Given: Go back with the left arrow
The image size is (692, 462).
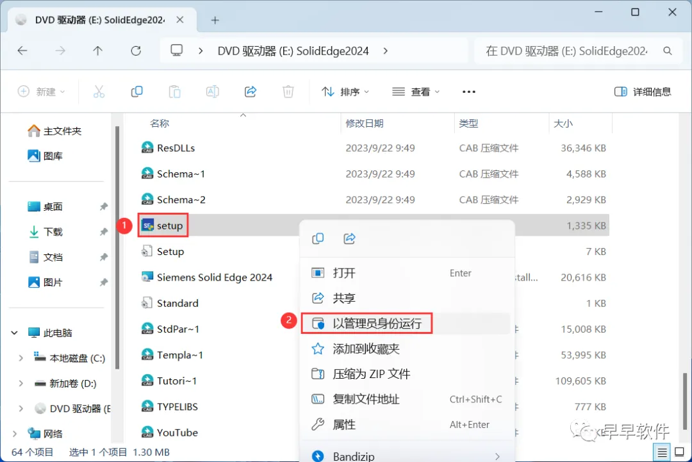Looking at the screenshot, I should click(x=22, y=51).
